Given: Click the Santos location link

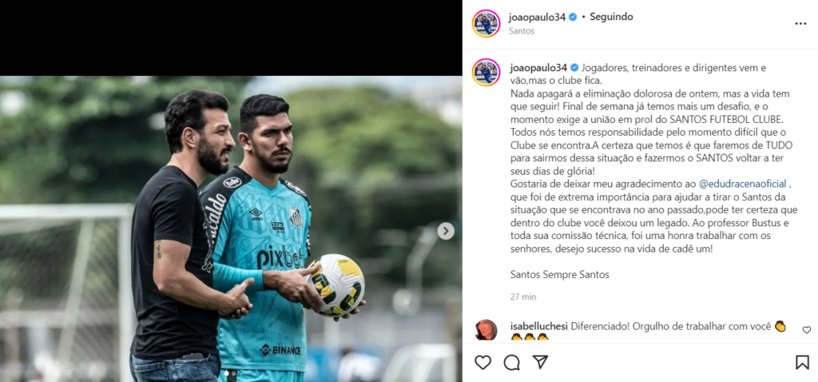Looking at the screenshot, I should [522, 31].
